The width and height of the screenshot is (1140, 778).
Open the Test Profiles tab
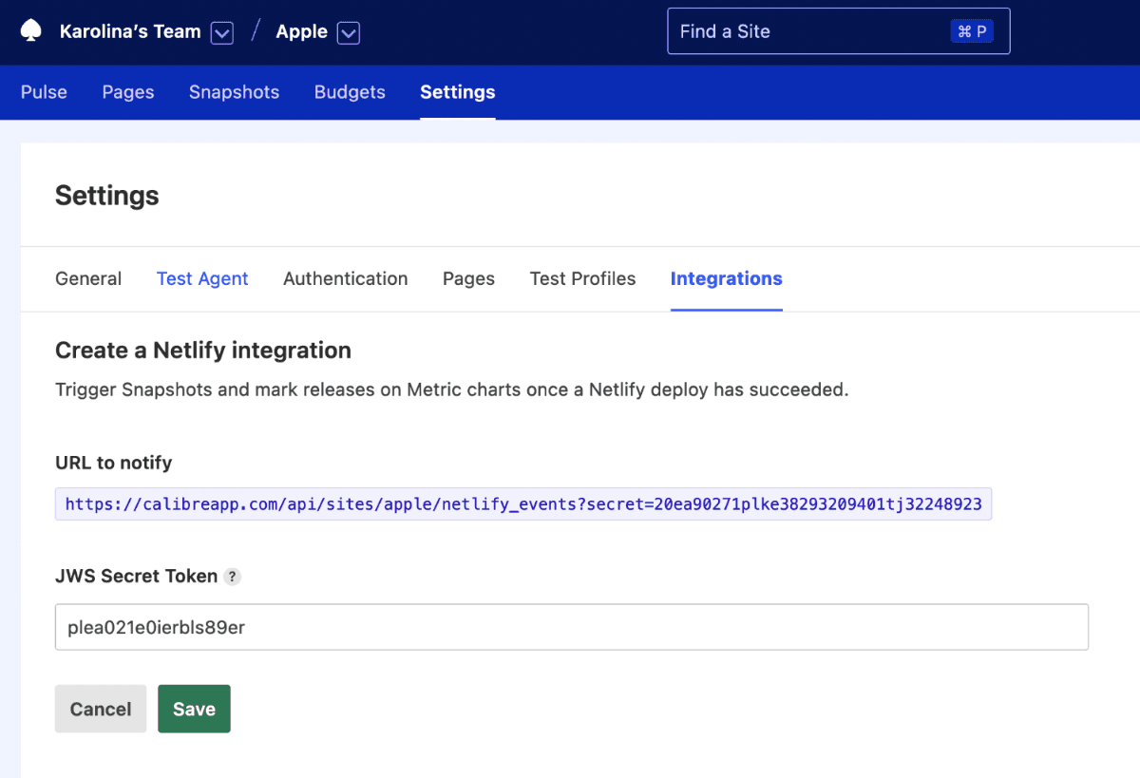pos(582,278)
